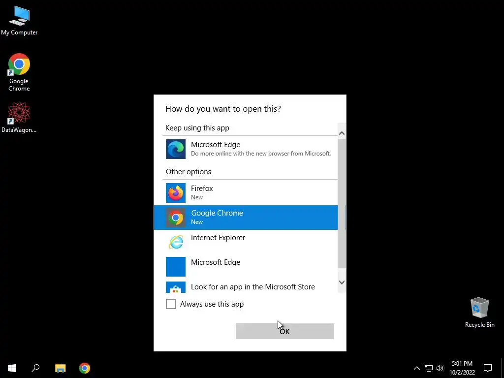Open the volume tray icon
This screenshot has height=378, width=504.
[x=440, y=368]
